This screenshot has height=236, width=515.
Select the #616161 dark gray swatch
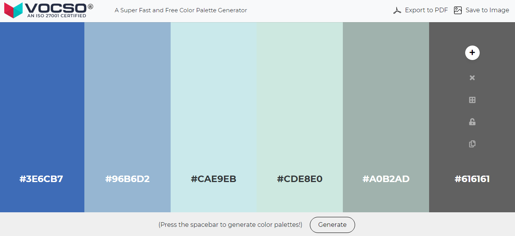click(472, 187)
